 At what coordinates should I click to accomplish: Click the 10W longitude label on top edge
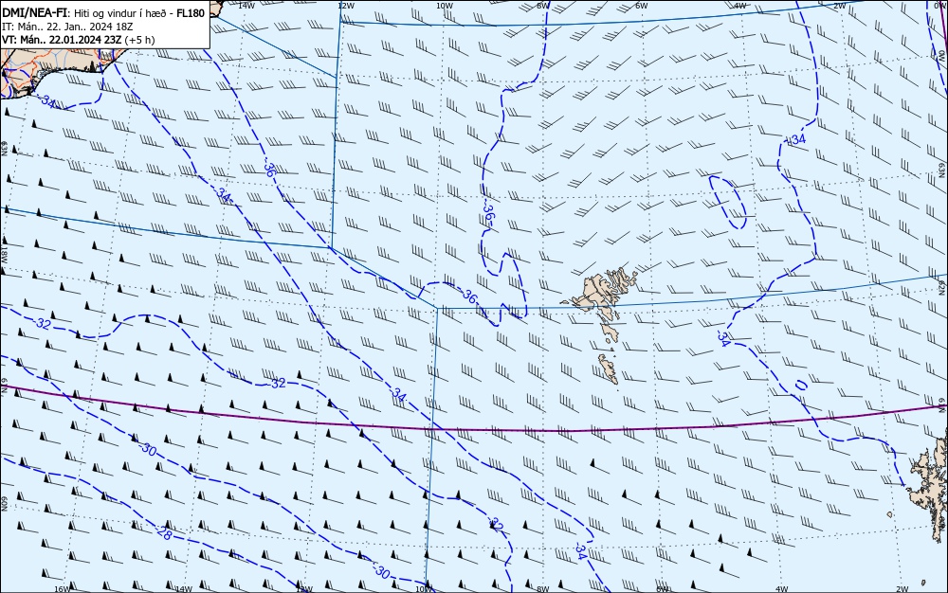(445, 6)
